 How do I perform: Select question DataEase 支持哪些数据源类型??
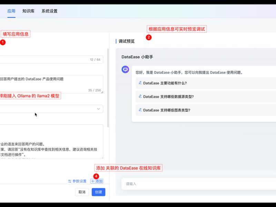pyautogui.click(x=206, y=97)
